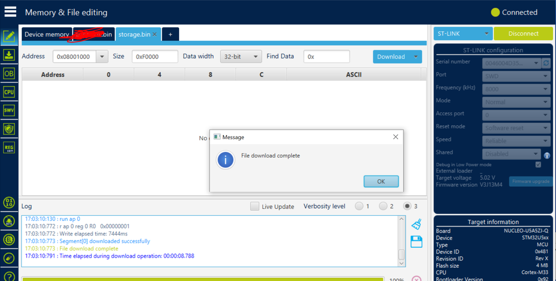Open the SWV viewer icon
Screen dimensions: 556x281
(x=9, y=110)
